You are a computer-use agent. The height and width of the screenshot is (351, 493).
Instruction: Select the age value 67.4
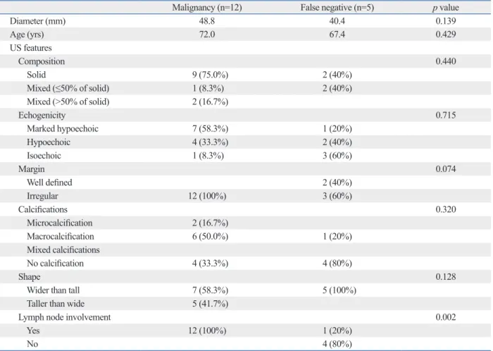tap(337, 35)
